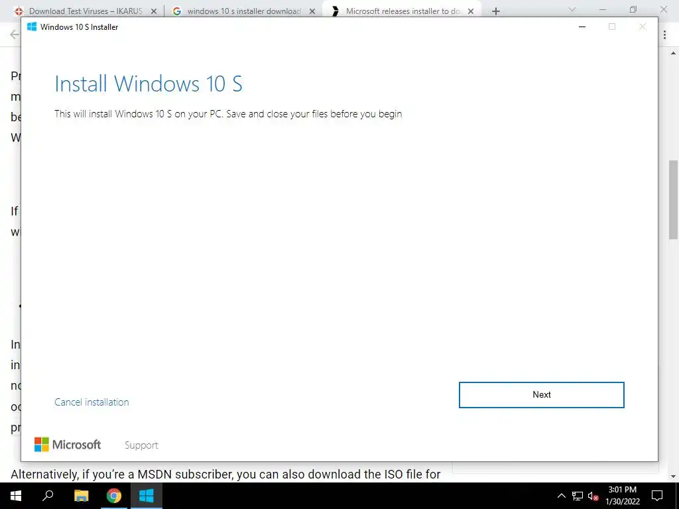This screenshot has width=679, height=509.
Task: Switch to windows 10 s installer download tab
Action: pos(244,11)
